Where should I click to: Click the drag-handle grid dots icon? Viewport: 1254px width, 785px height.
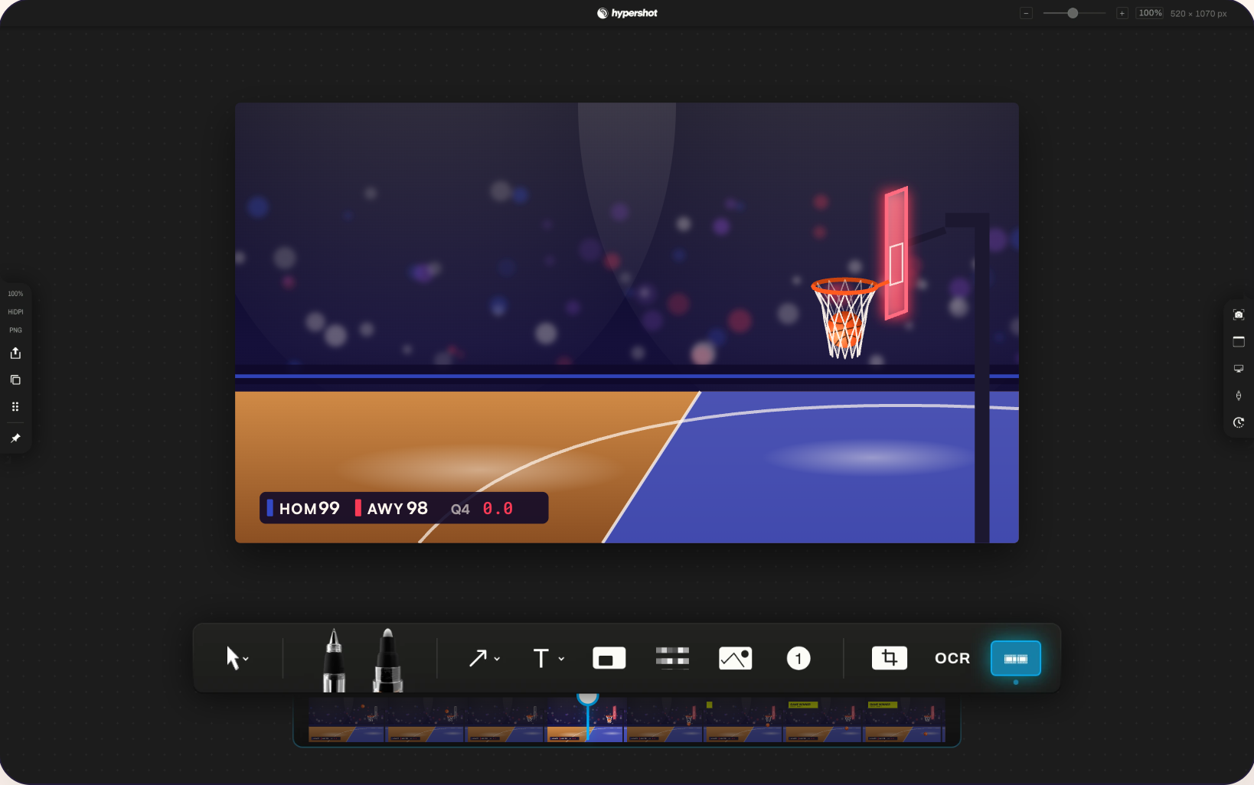coord(15,407)
